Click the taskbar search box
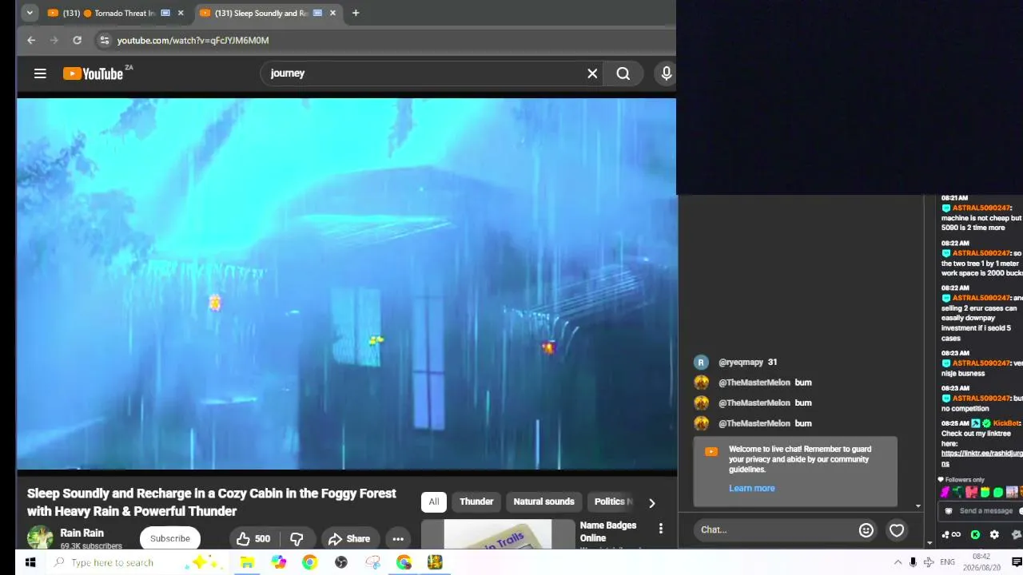 [x=138, y=562]
